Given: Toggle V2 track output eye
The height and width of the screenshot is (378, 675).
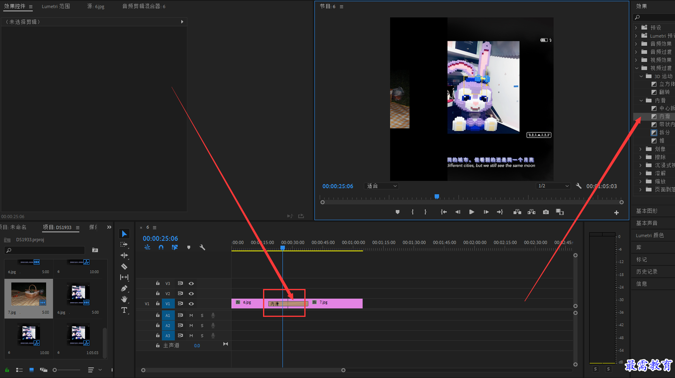Looking at the screenshot, I should click(191, 294).
